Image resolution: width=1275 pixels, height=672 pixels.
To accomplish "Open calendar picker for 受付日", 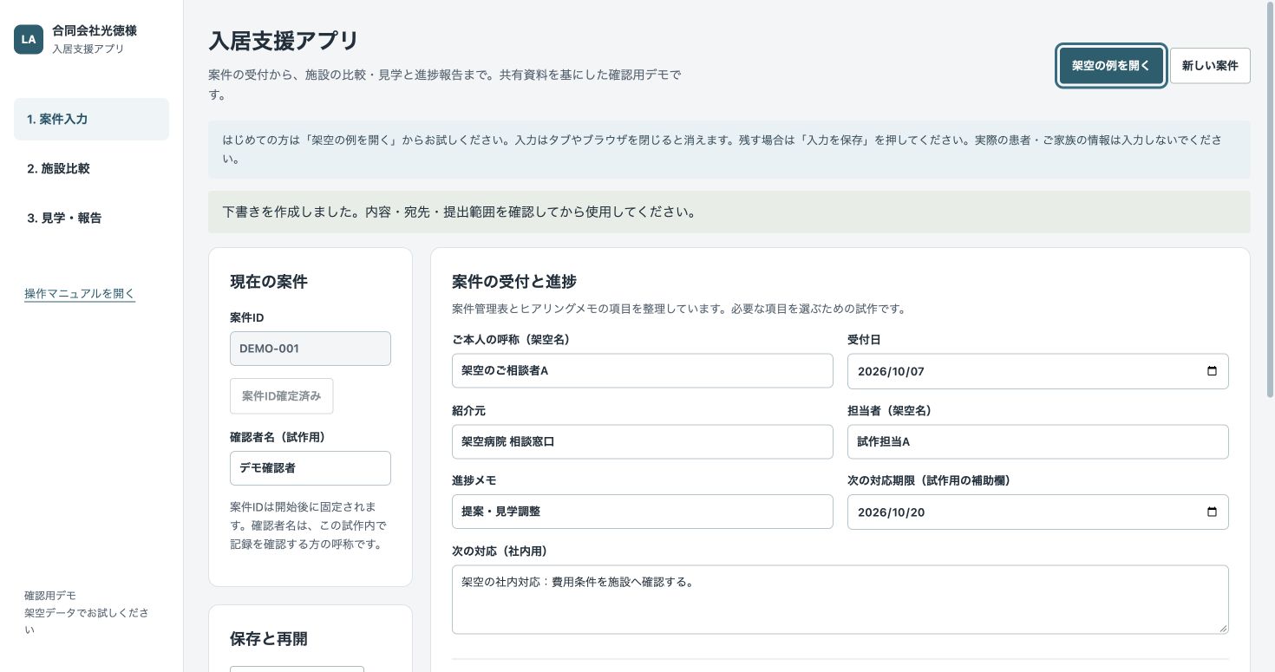I will [x=1212, y=371].
